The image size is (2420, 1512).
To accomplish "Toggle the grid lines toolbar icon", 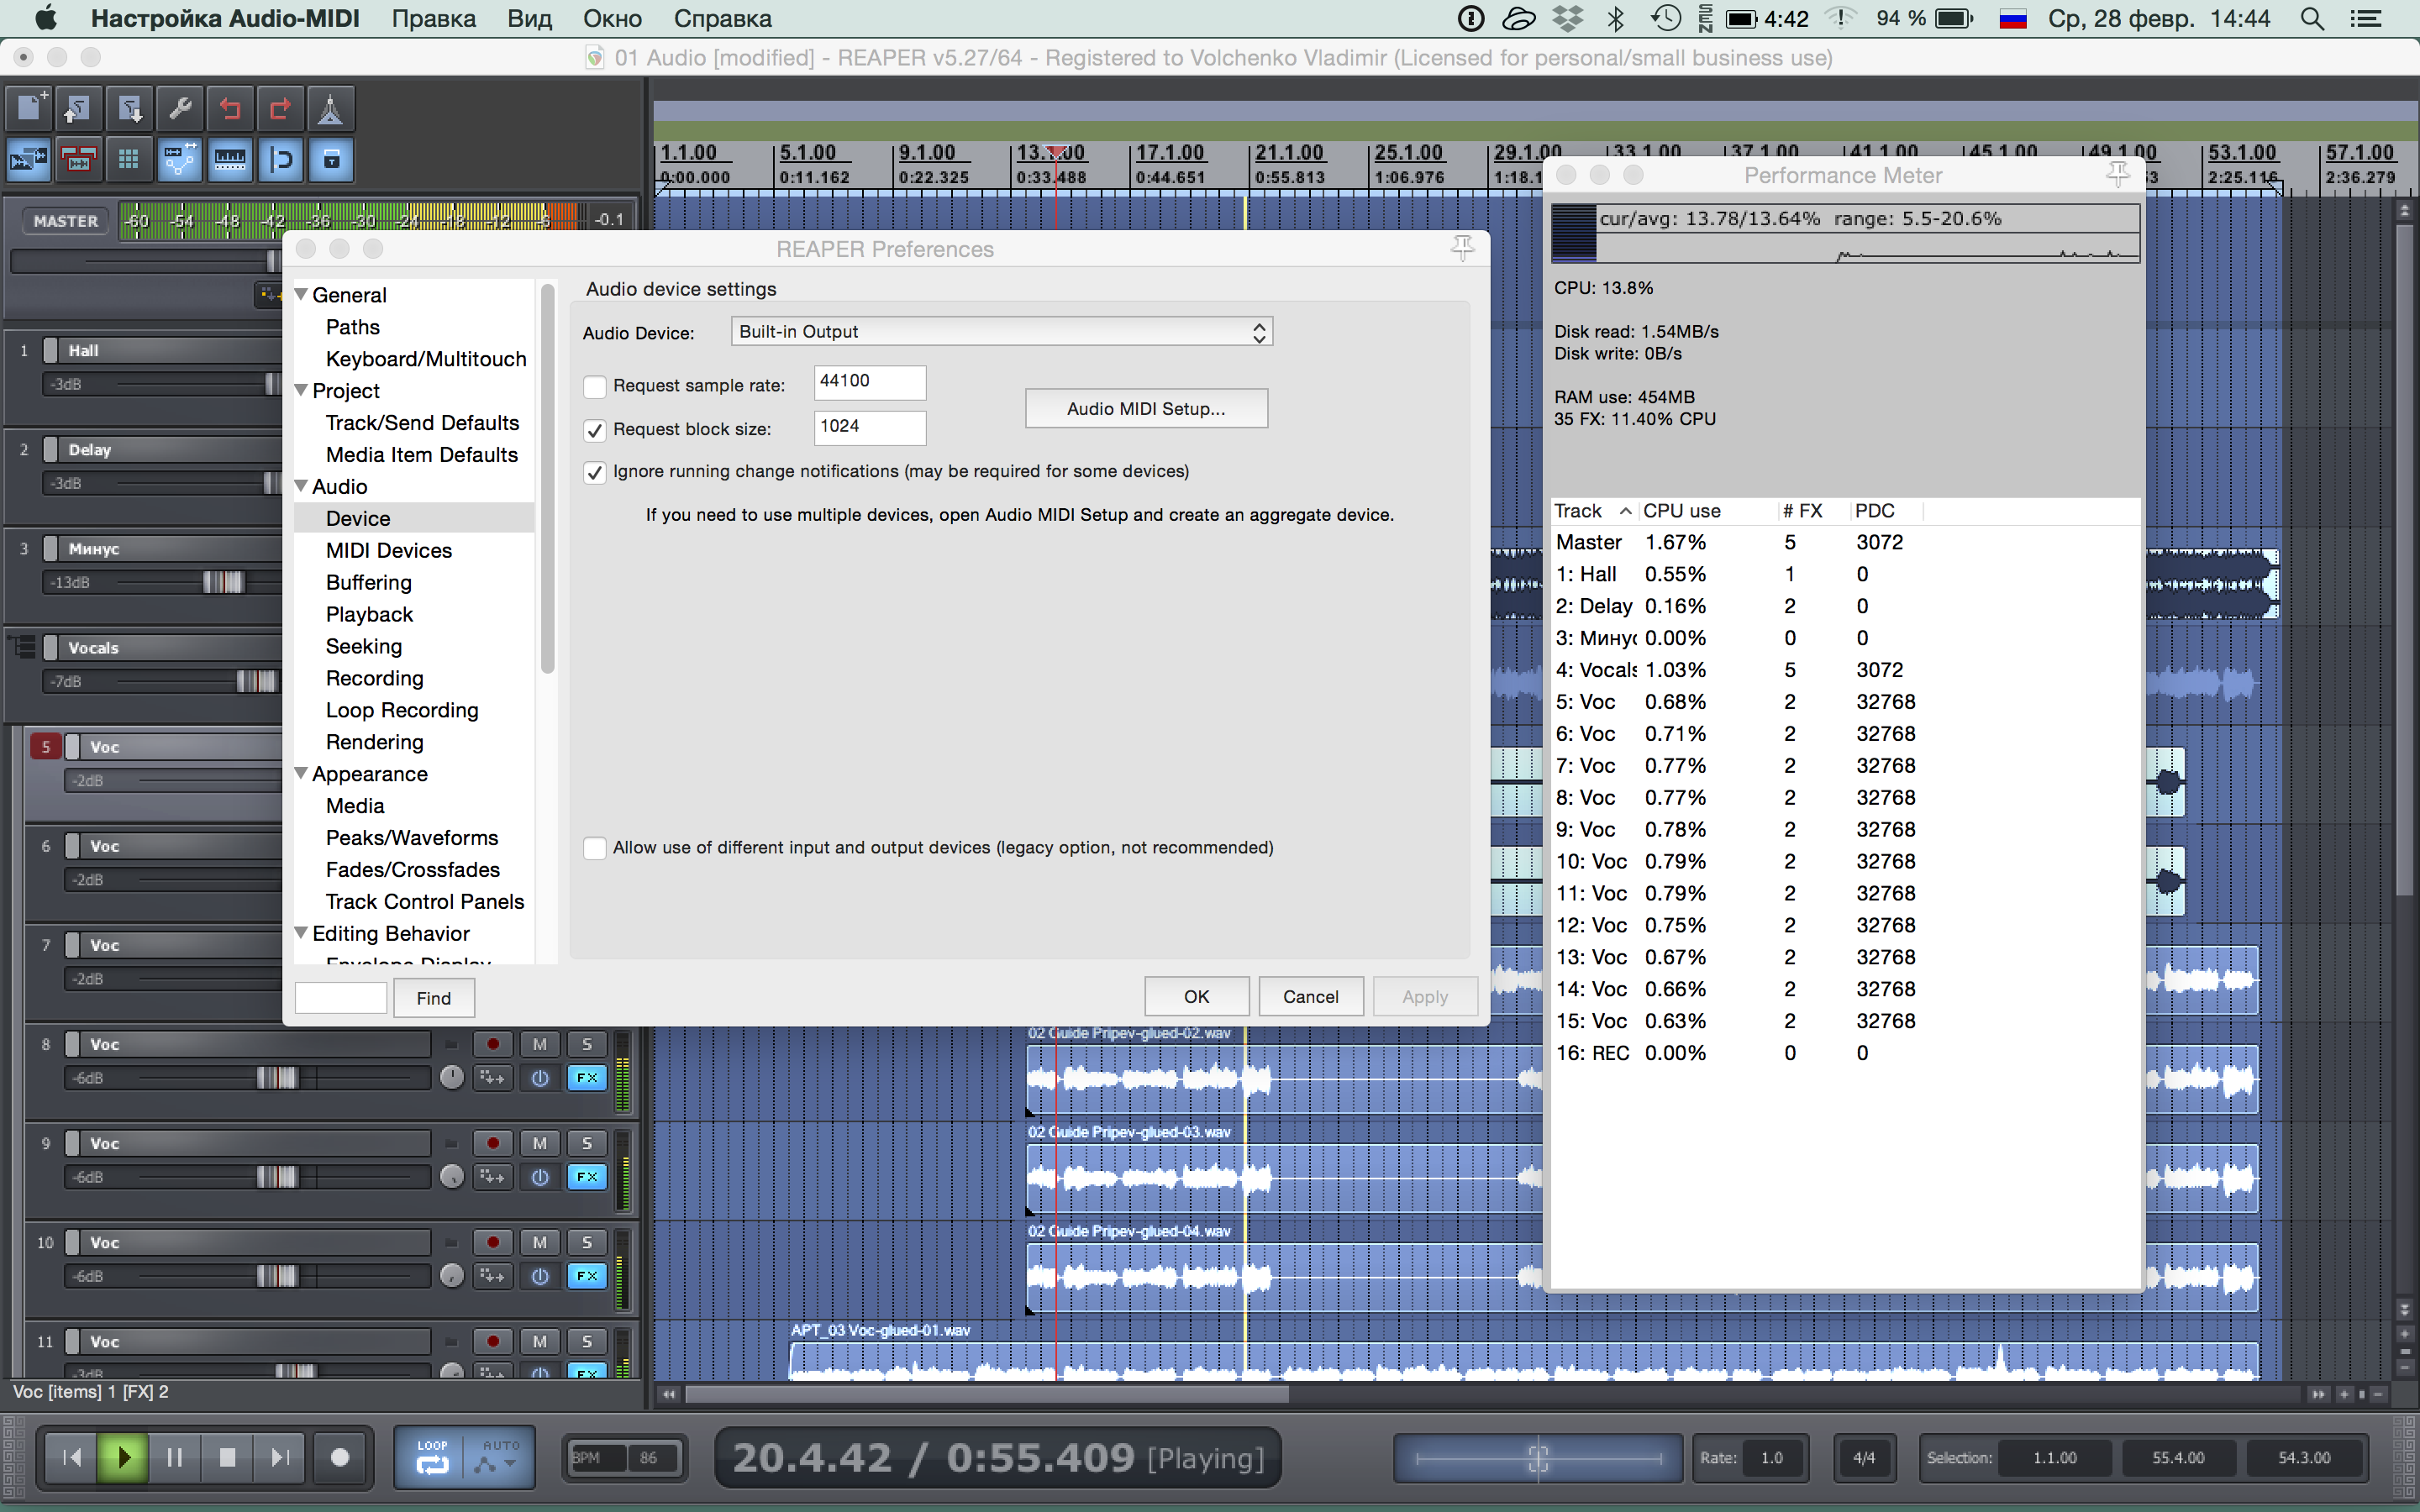I will (129, 160).
